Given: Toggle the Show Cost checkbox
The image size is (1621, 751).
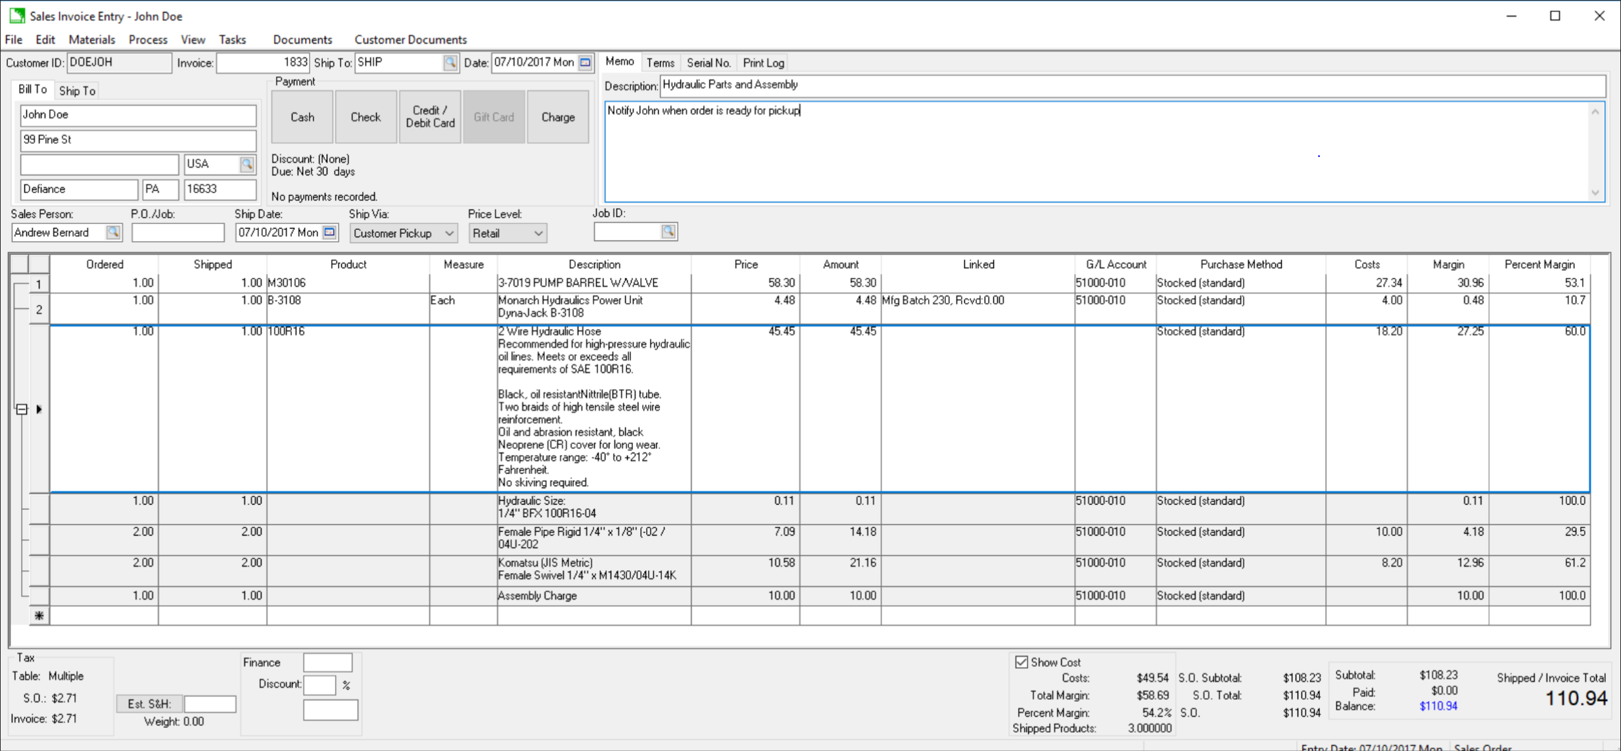Looking at the screenshot, I should (x=1021, y=662).
